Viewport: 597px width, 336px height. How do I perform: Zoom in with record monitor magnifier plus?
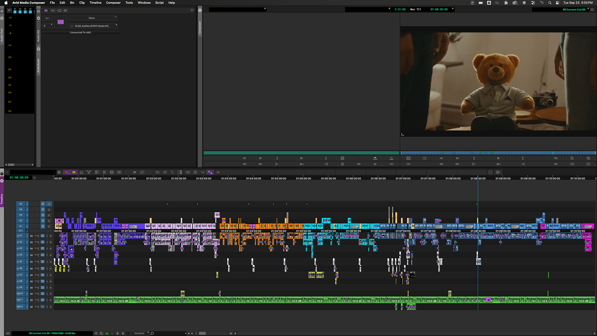coord(588,158)
